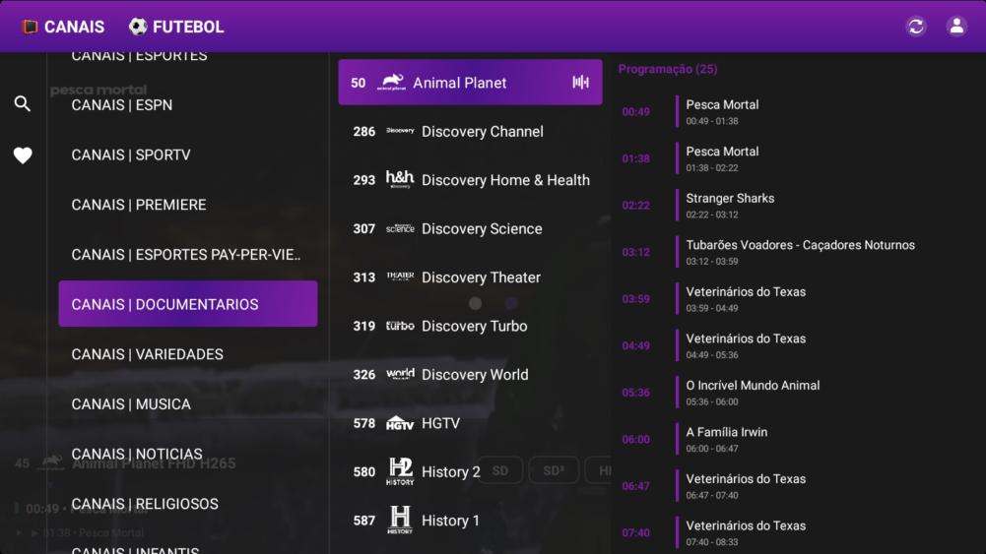Open A Família Irwin program at 06:00
Viewport: 986px width, 554px height.
pos(797,439)
